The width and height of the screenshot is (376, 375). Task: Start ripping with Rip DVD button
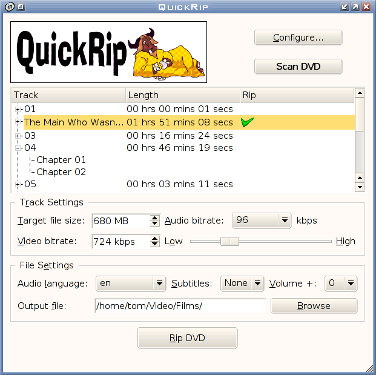[x=187, y=338]
